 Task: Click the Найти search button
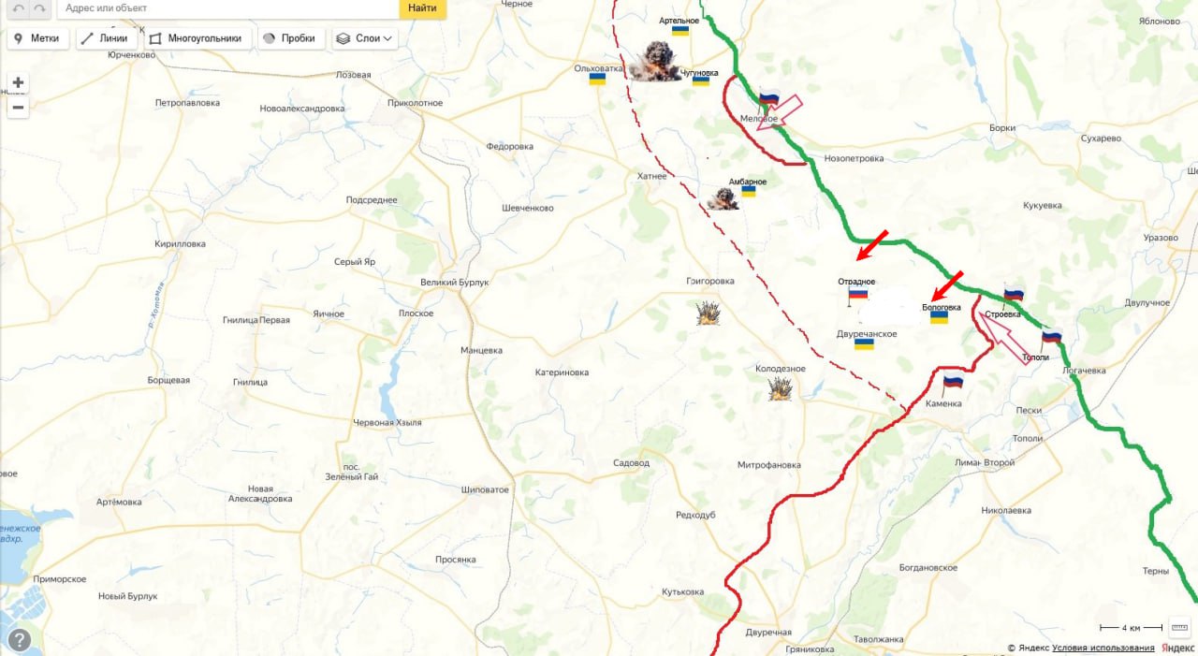point(422,8)
